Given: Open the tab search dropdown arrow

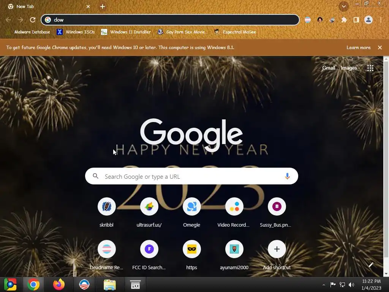Looking at the screenshot, I should [x=344, y=6].
